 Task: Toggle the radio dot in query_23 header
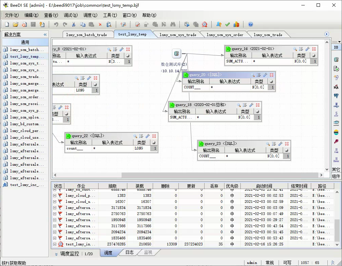tap(286, 150)
